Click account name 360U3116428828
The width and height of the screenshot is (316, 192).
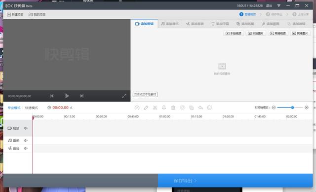[250, 5]
